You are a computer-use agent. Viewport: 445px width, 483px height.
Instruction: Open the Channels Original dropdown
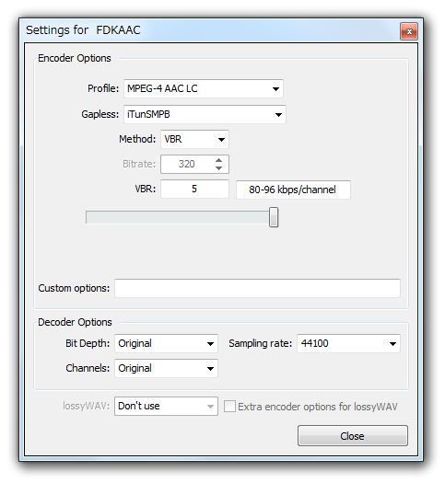(x=166, y=368)
